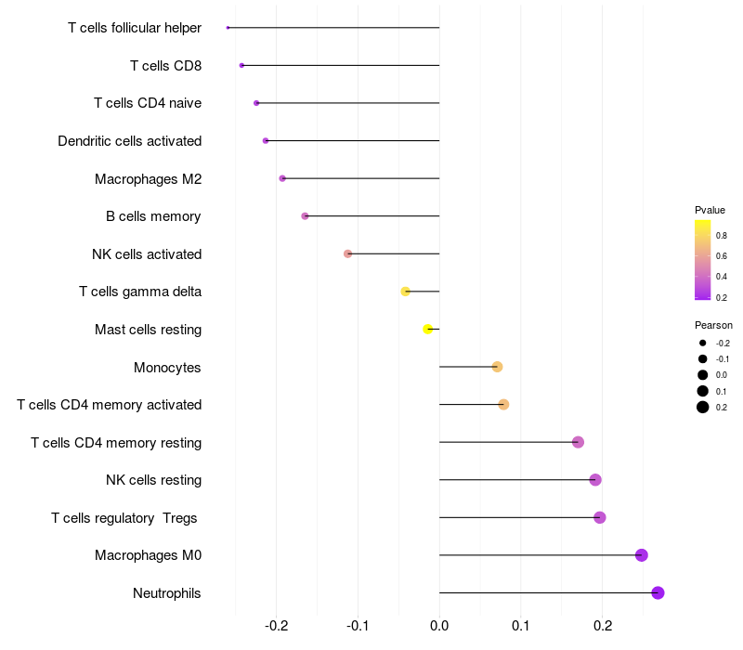743x650 pixels.
Task: Click the Dendritic cells activated label
Action: point(129,141)
